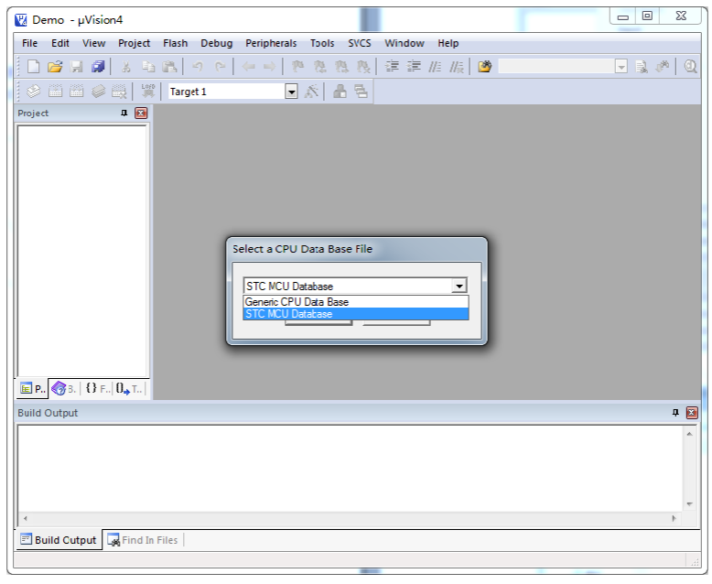Click the Build Output scroll up arrow

click(689, 434)
